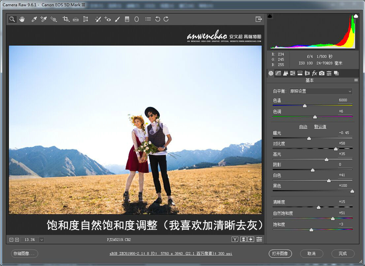Image resolution: width=365 pixels, height=266 pixels.
Task: Click the 曝光 value field -0.45
Action: (x=344, y=133)
